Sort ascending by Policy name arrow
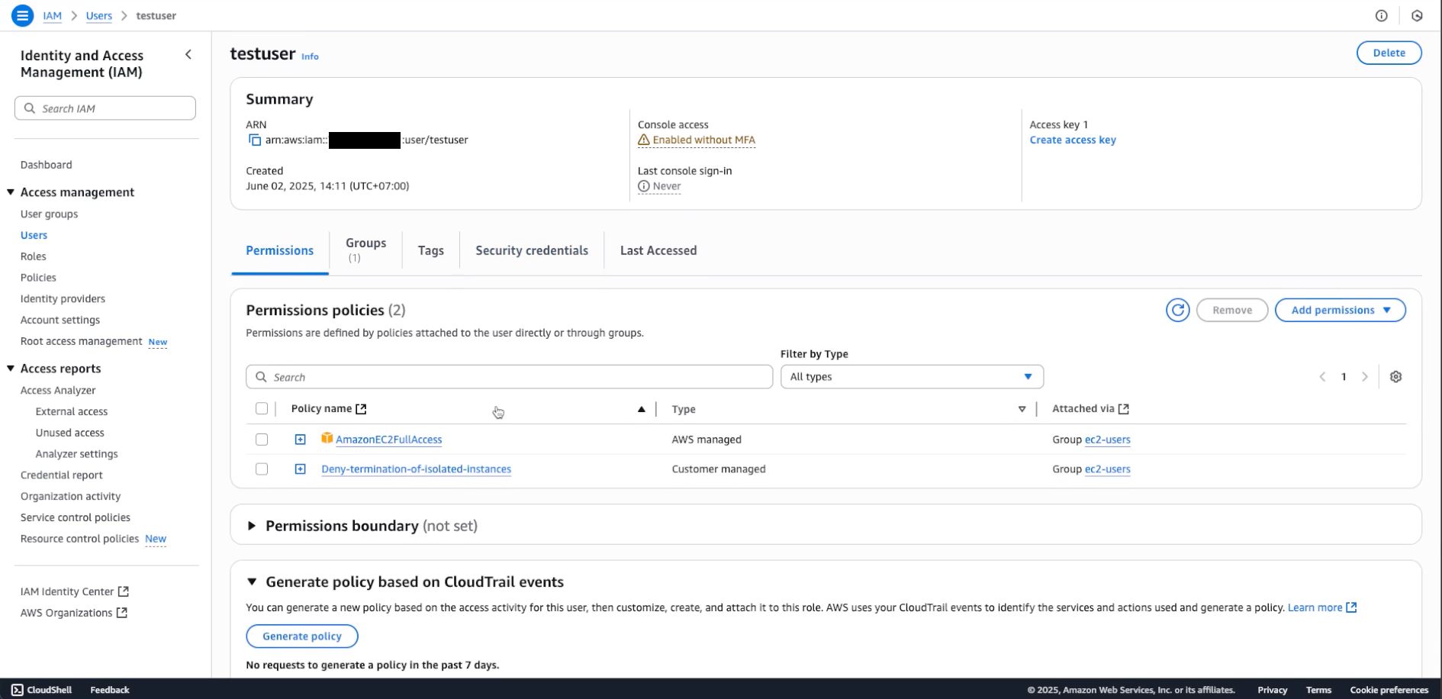Viewport: 1442px width, 699px height. click(x=641, y=410)
